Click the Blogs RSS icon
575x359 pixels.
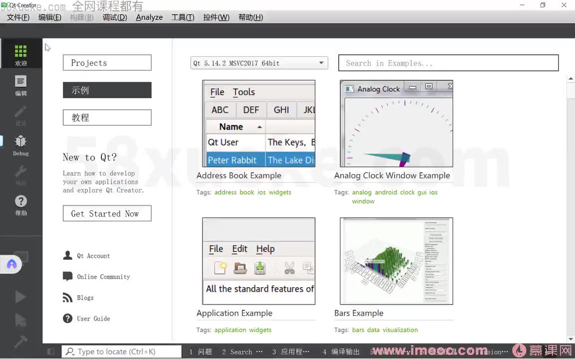click(x=67, y=298)
